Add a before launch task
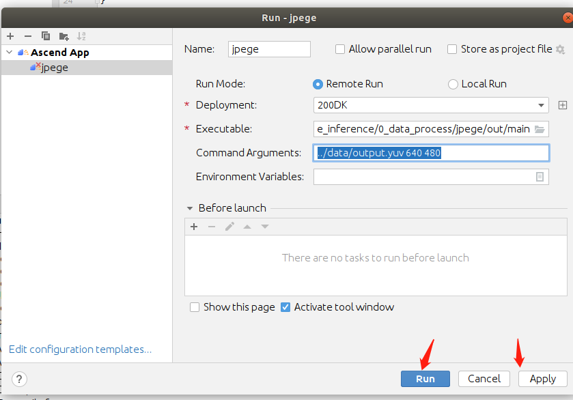Image resolution: width=573 pixels, height=400 pixels. [x=194, y=227]
